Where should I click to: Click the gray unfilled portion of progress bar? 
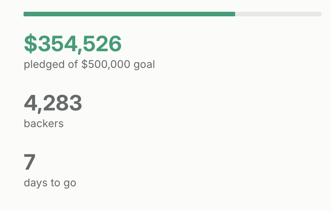click(278, 14)
